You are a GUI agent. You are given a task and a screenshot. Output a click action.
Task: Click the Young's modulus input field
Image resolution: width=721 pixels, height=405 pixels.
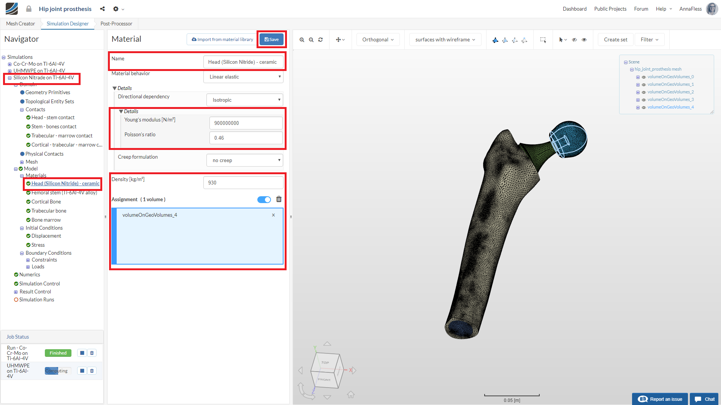246,123
